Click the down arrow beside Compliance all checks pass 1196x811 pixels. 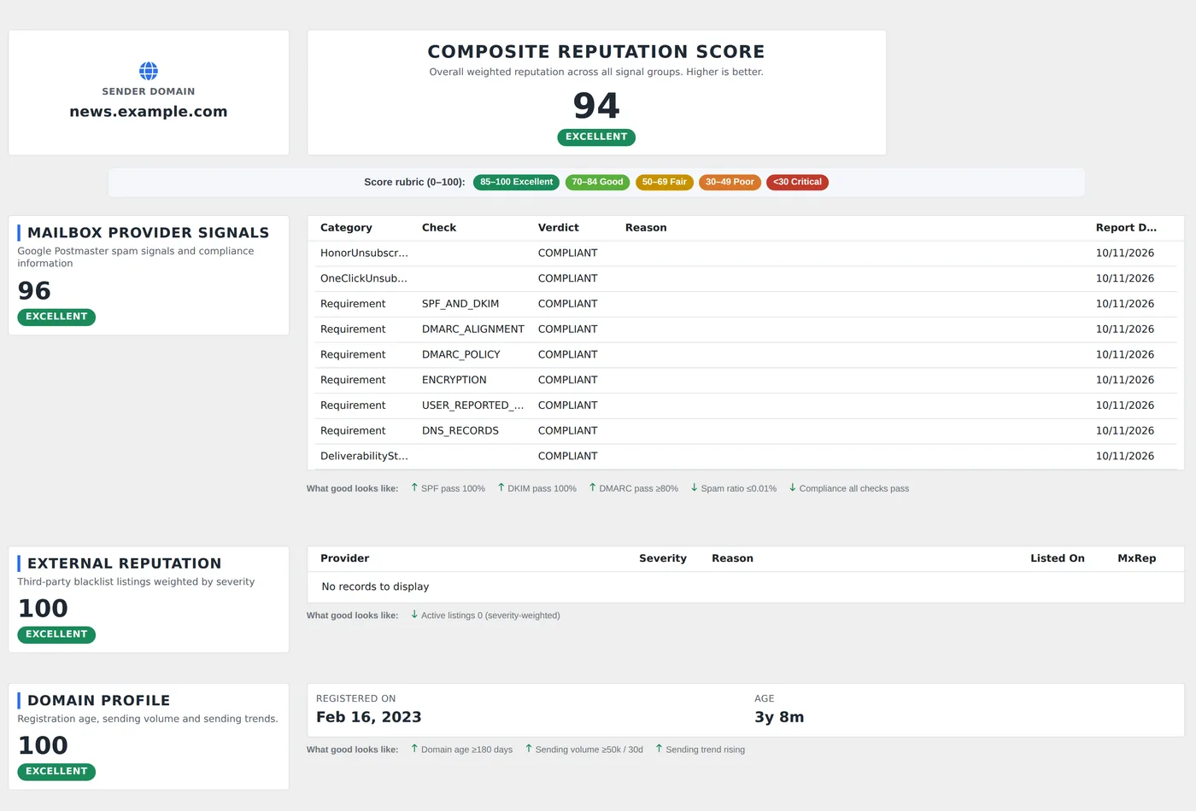coord(793,487)
